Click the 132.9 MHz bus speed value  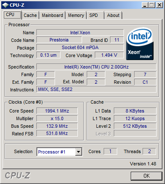pyautogui.click(x=57, y=126)
